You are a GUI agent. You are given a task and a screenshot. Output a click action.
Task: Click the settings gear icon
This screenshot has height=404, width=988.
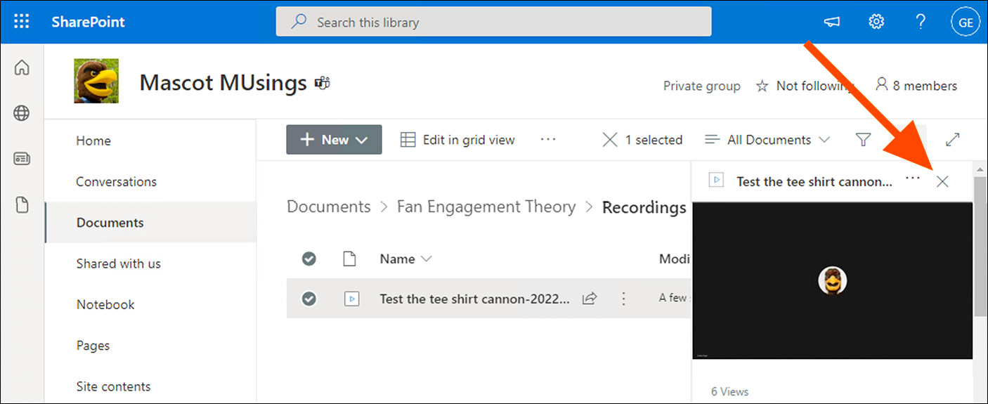coord(876,22)
